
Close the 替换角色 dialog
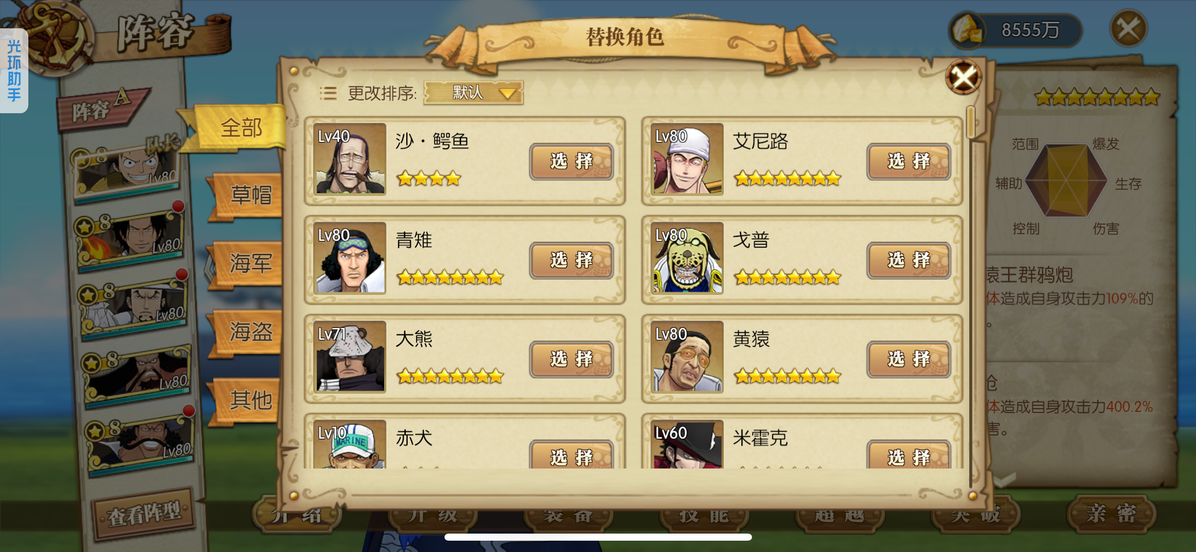963,77
